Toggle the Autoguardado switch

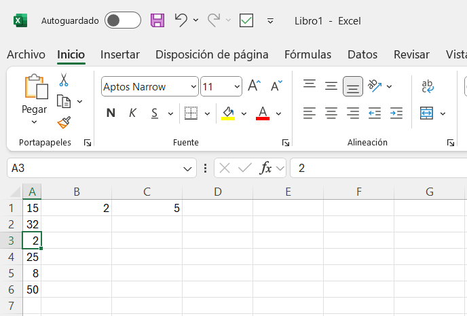click(x=123, y=20)
